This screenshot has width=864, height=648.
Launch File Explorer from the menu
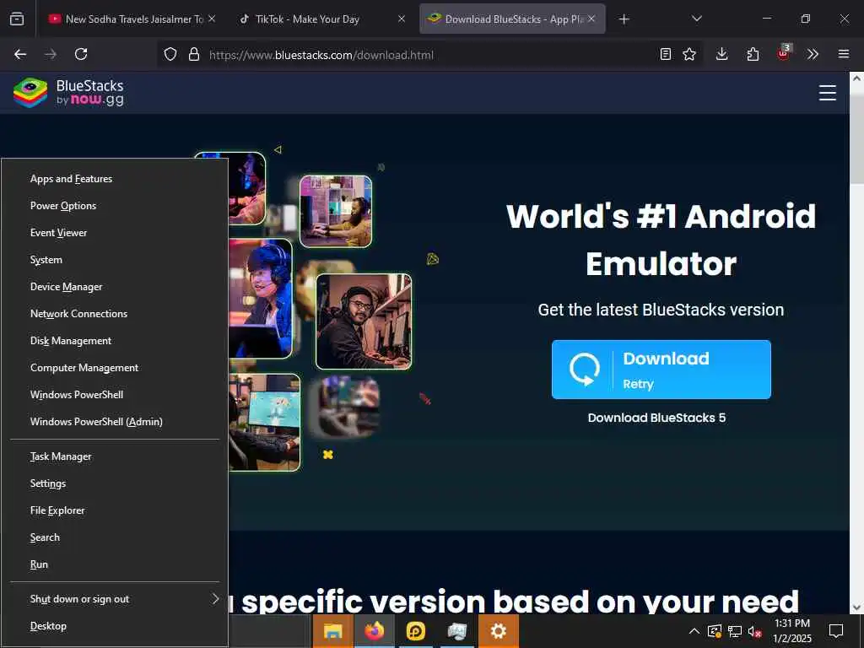pyautogui.click(x=115, y=510)
